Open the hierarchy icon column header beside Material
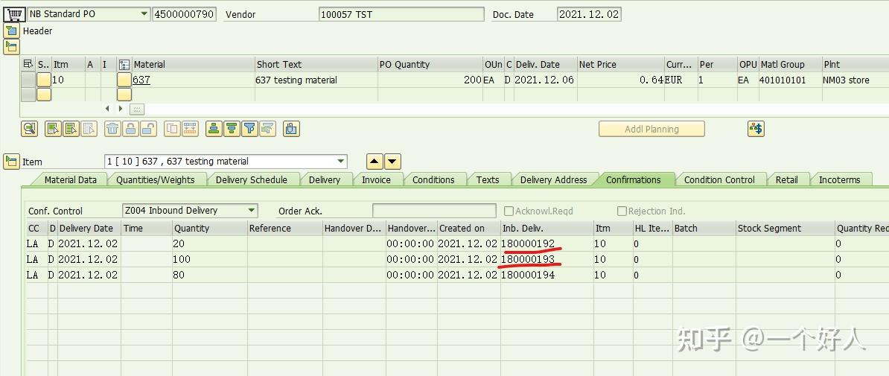Image resolution: width=889 pixels, height=376 pixels. (125, 65)
